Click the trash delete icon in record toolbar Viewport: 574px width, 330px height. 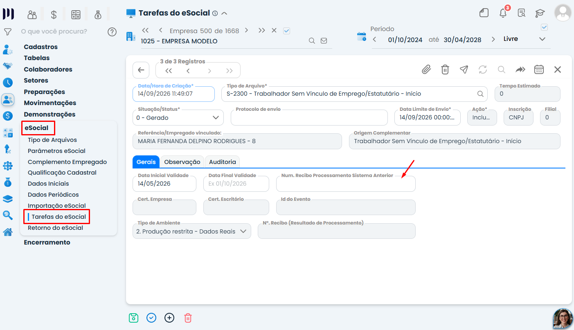click(x=445, y=70)
